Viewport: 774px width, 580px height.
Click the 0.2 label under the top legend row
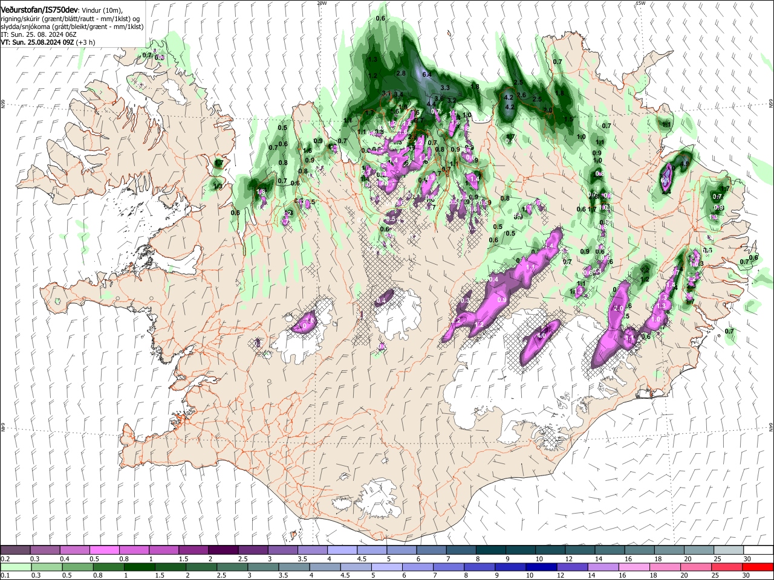pos(5,559)
